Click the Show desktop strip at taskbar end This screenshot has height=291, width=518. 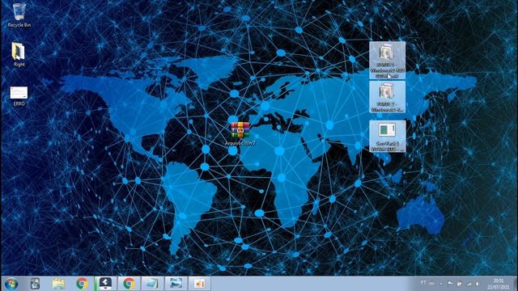tap(515, 284)
